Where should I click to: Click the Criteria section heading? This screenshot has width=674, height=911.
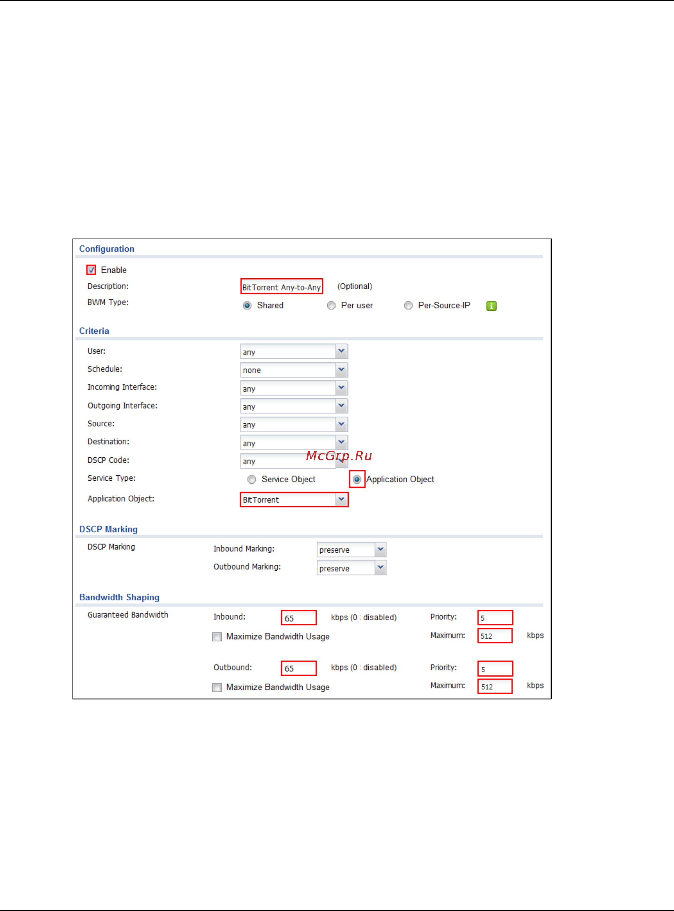(94, 331)
